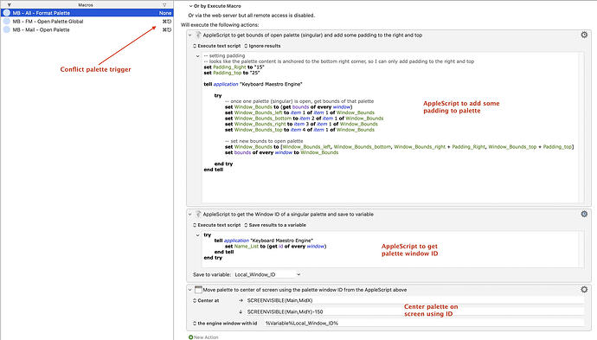The width and height of the screenshot is (597, 340).
Task: Collapse the 'Or by Execute Macro' trigger section
Action: [190, 6]
